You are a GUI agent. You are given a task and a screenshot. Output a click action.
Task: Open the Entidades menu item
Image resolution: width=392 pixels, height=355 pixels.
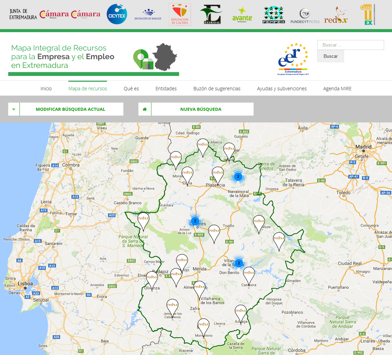click(x=166, y=89)
